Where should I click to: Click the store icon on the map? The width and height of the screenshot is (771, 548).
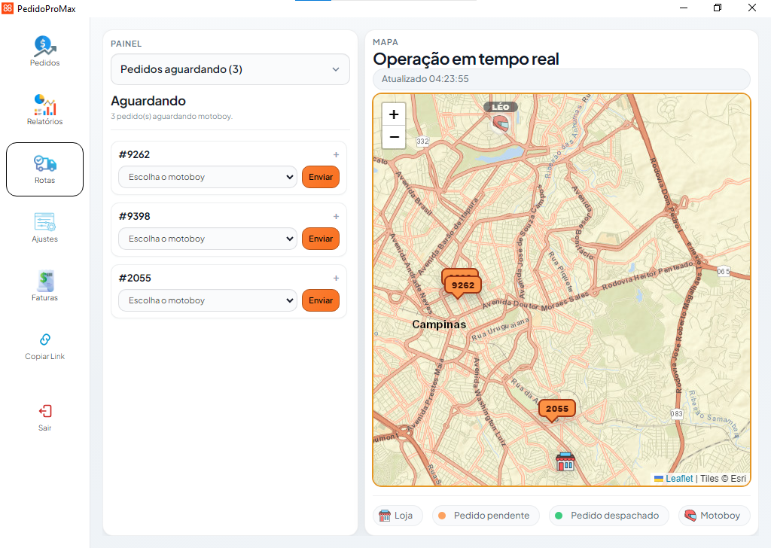tap(565, 461)
